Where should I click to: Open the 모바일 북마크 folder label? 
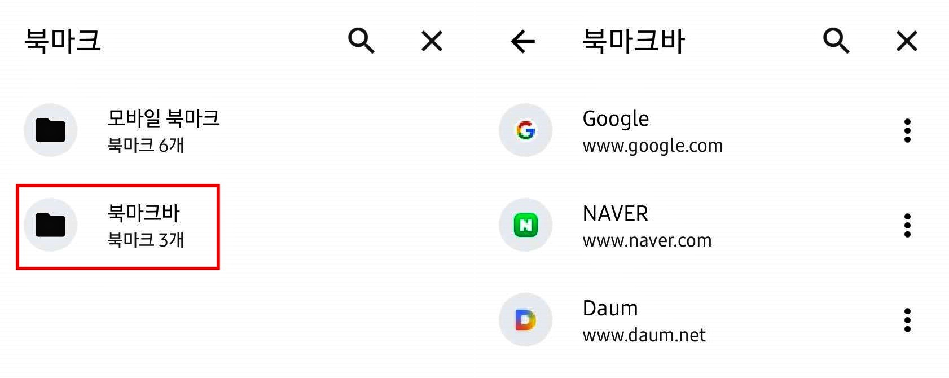point(164,118)
